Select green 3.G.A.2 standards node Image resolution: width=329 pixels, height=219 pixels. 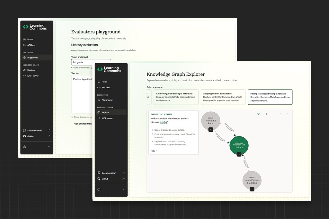coord(239,145)
